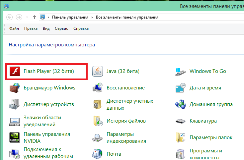
Task: Open the Справка menu
Action: tap(81, 28)
